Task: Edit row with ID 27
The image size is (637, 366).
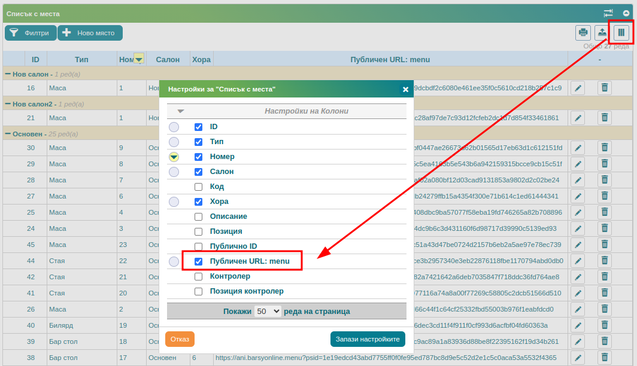Action: pyautogui.click(x=578, y=196)
